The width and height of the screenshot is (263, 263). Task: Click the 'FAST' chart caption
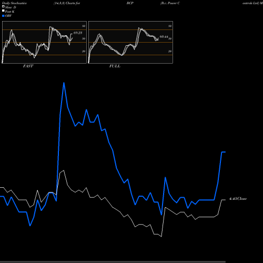28,66
